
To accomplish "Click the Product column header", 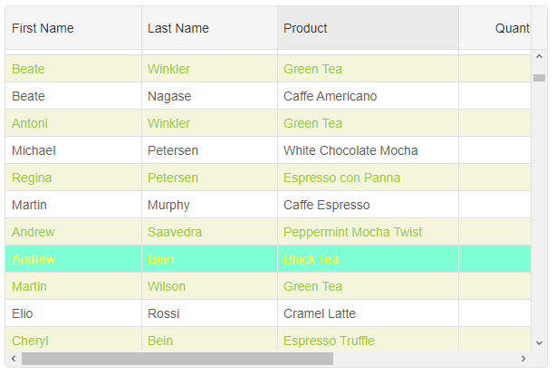I will click(x=367, y=28).
